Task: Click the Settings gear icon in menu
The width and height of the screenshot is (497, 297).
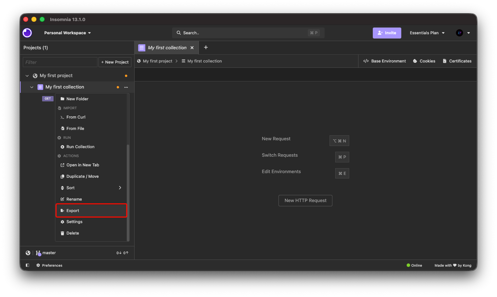Action: coord(62,222)
